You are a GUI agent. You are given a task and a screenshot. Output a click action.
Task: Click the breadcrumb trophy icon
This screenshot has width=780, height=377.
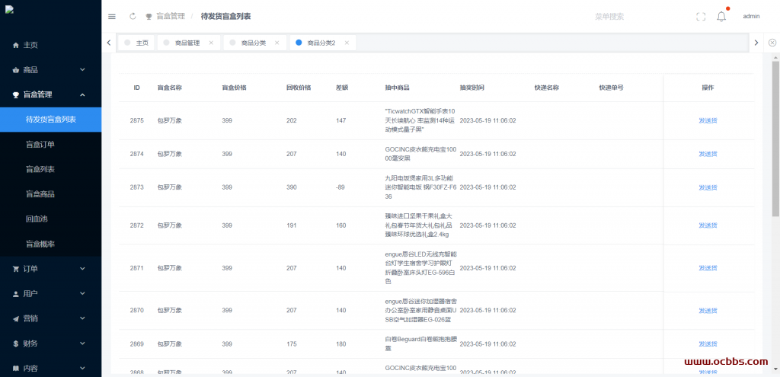(x=149, y=17)
